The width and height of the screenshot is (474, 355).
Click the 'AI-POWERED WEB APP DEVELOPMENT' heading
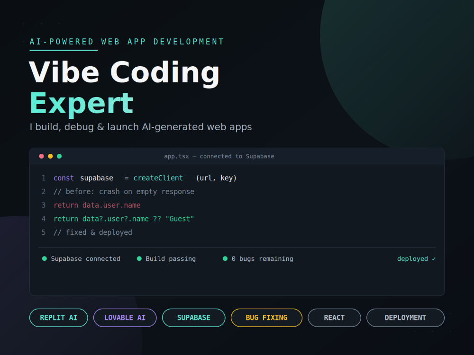(127, 42)
